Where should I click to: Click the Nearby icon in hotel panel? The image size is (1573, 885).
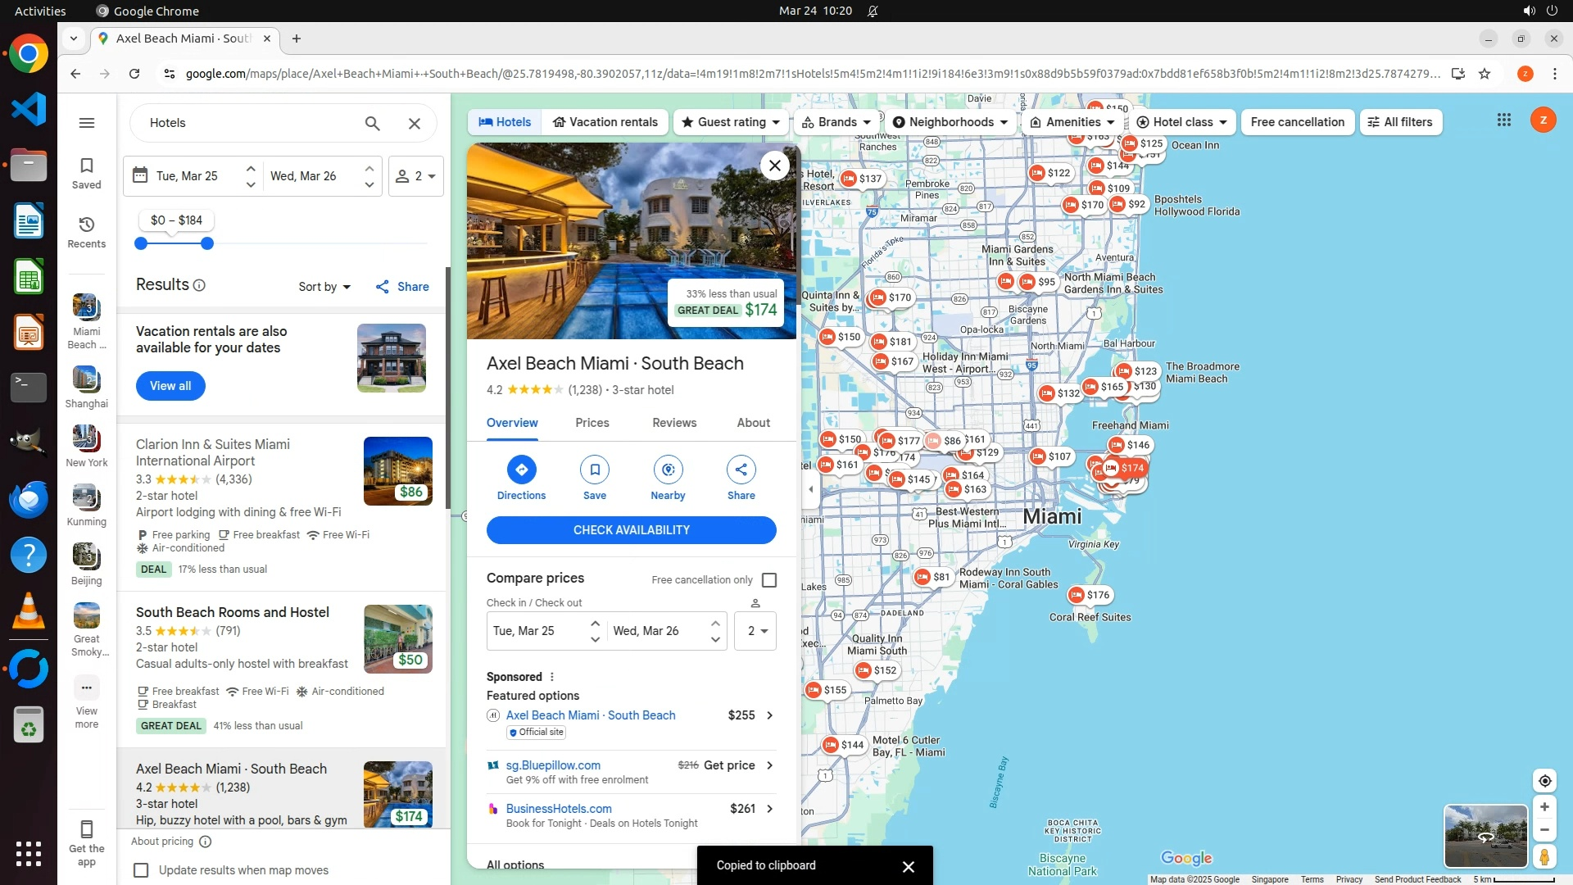pyautogui.click(x=668, y=470)
